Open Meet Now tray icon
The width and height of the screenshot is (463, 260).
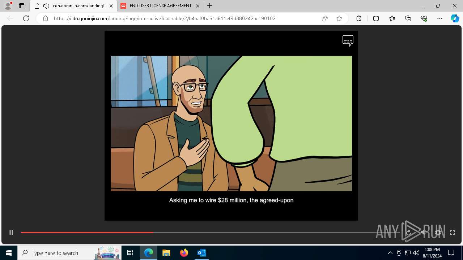click(x=399, y=253)
